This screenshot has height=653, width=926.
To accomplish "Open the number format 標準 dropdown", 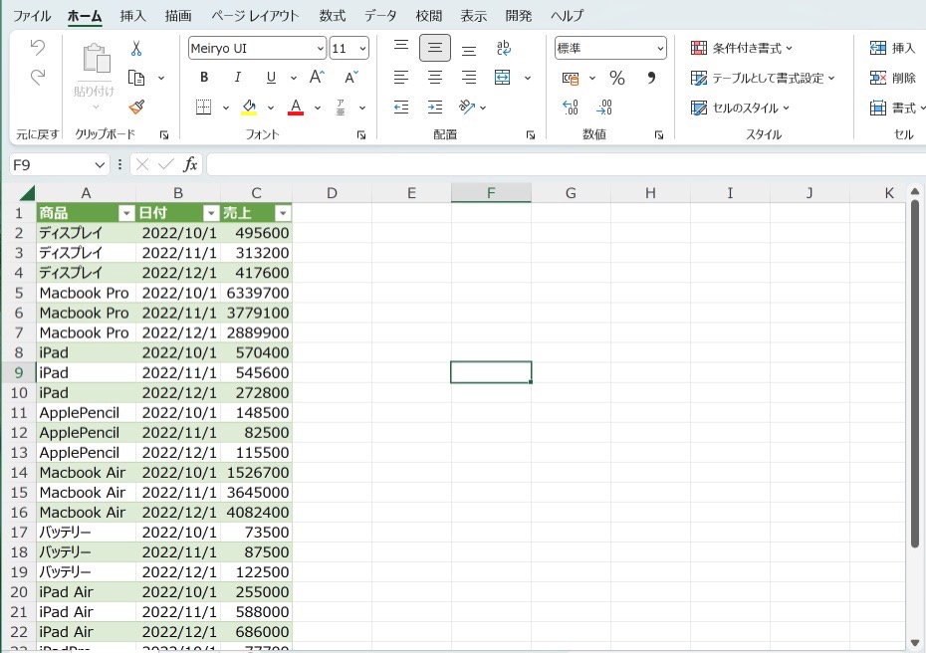I will click(660, 49).
